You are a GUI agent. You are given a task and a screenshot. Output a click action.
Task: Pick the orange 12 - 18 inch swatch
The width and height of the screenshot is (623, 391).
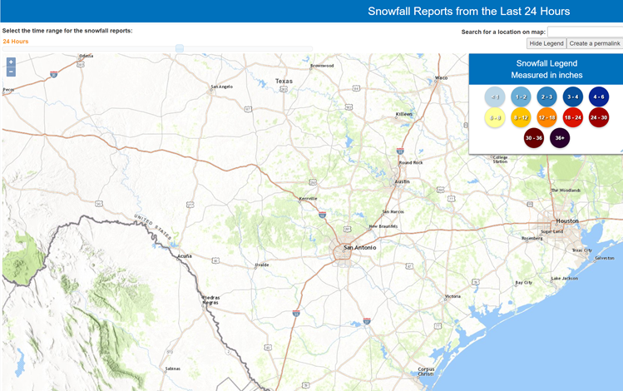point(547,118)
